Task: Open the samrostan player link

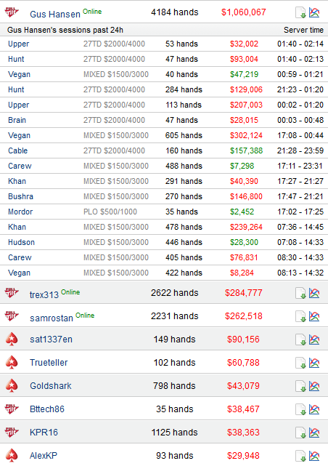Action: coord(52,318)
